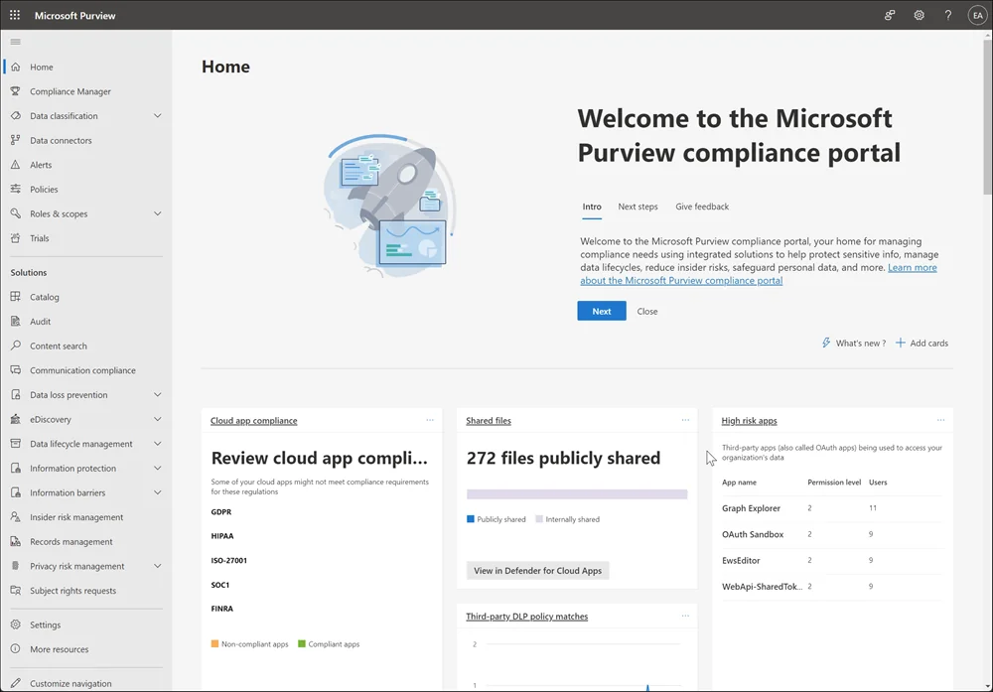Image resolution: width=993 pixels, height=692 pixels.
Task: Click the eDiscovery icon
Action: pos(16,419)
